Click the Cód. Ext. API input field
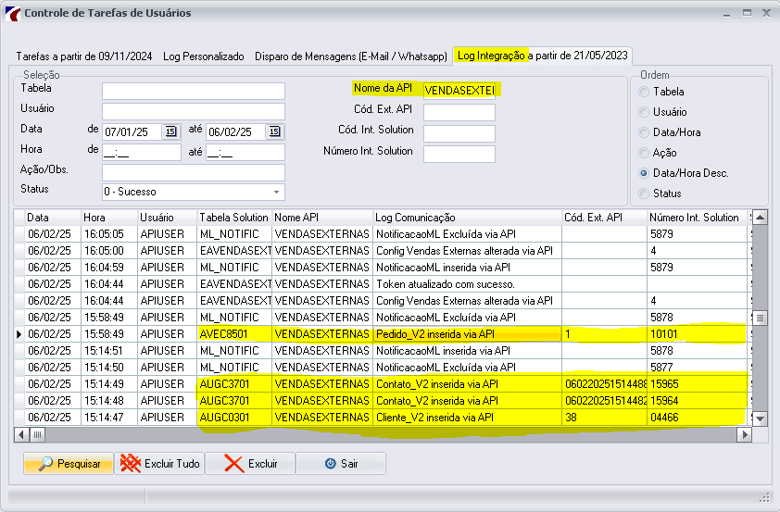The image size is (780, 512). pos(459,112)
